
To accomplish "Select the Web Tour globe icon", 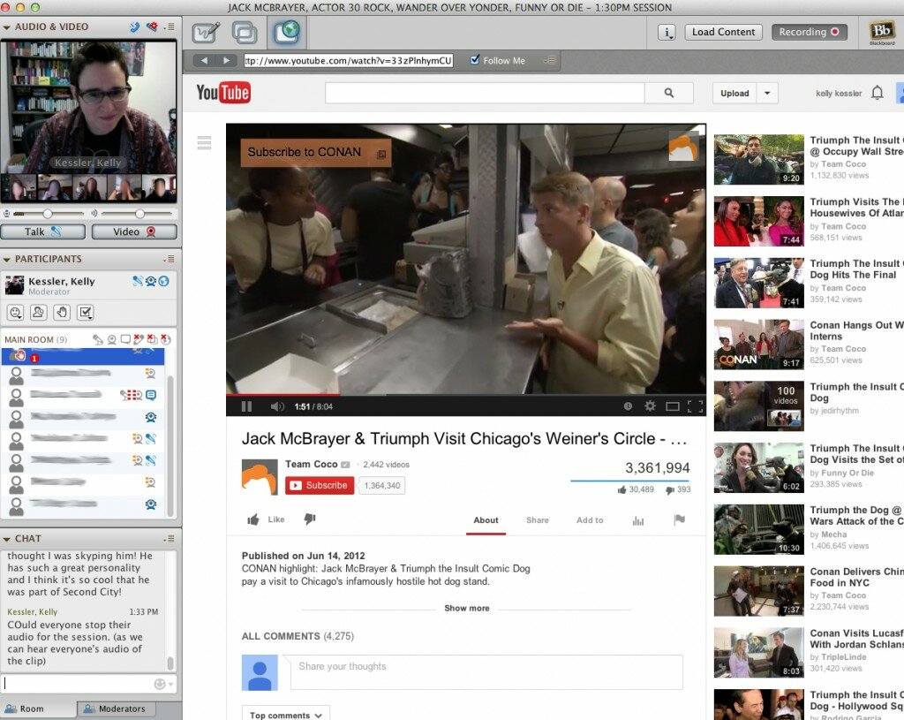I will click(x=287, y=33).
